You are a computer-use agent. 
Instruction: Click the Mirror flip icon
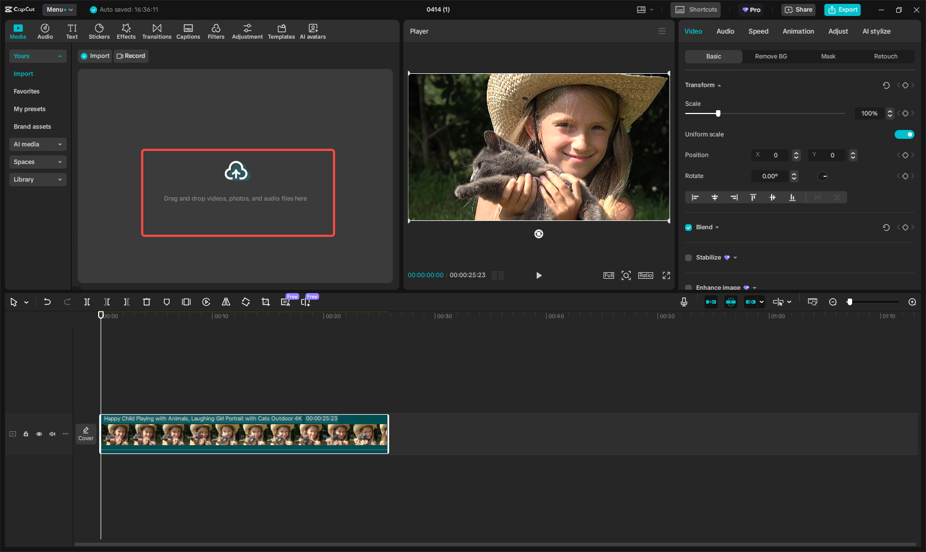pyautogui.click(x=226, y=302)
